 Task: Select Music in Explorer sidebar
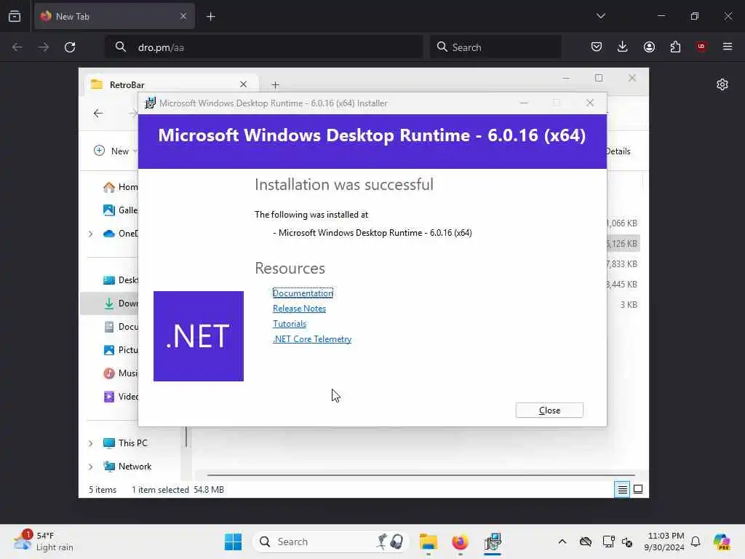coord(120,373)
